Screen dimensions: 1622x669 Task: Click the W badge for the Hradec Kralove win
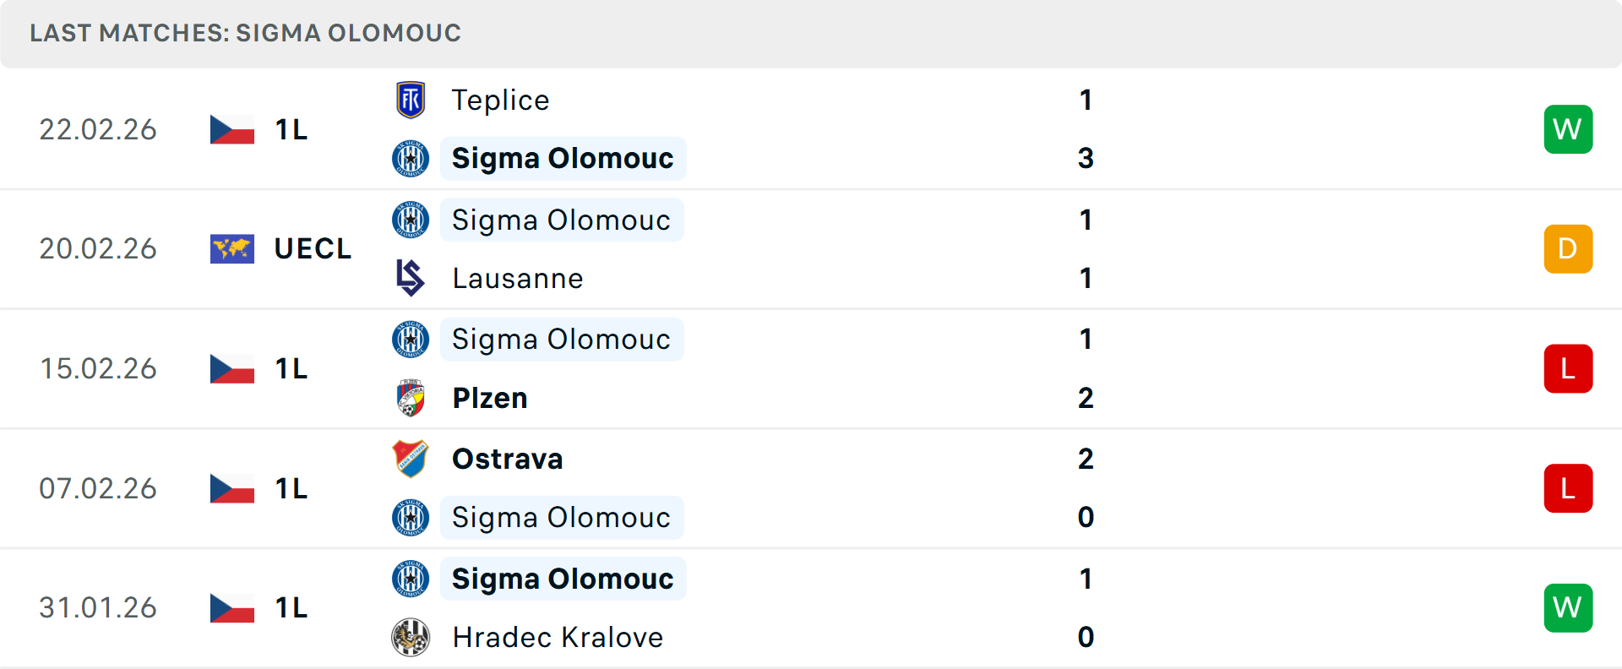click(1568, 607)
